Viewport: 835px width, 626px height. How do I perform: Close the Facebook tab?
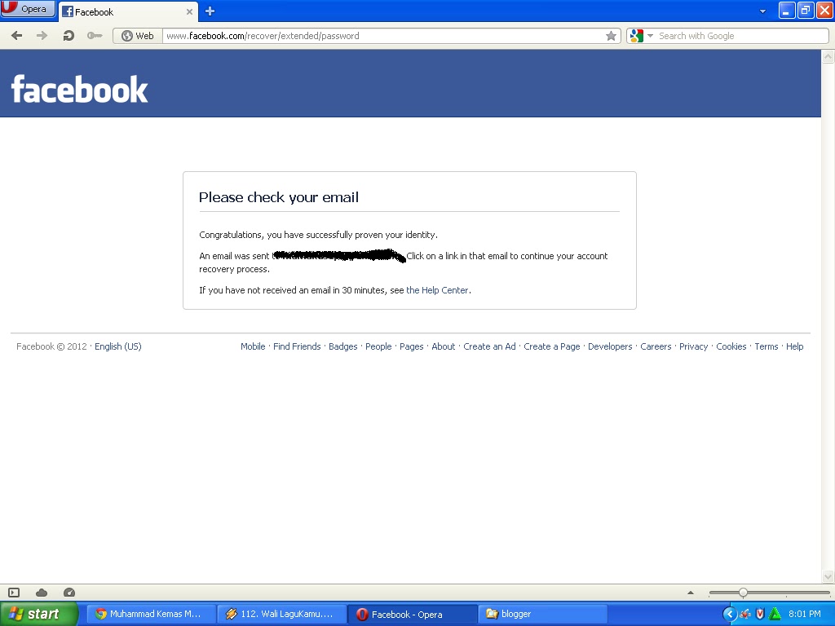tap(189, 11)
